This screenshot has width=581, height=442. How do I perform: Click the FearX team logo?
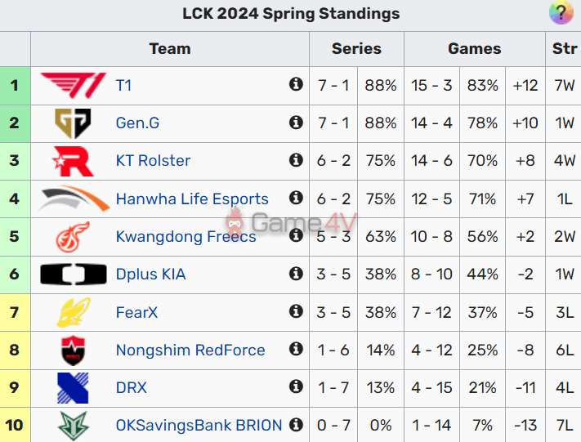pyautogui.click(x=73, y=312)
